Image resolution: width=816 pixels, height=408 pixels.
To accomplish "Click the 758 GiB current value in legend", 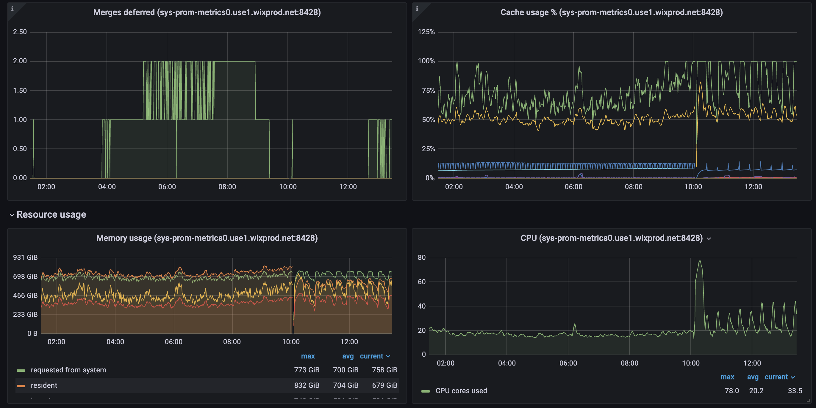I will tap(384, 370).
